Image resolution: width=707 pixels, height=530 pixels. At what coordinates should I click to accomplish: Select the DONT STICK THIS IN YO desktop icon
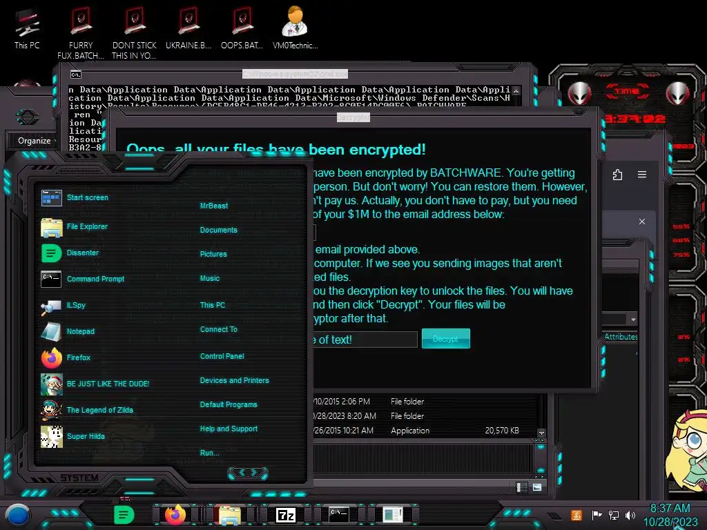pyautogui.click(x=135, y=33)
